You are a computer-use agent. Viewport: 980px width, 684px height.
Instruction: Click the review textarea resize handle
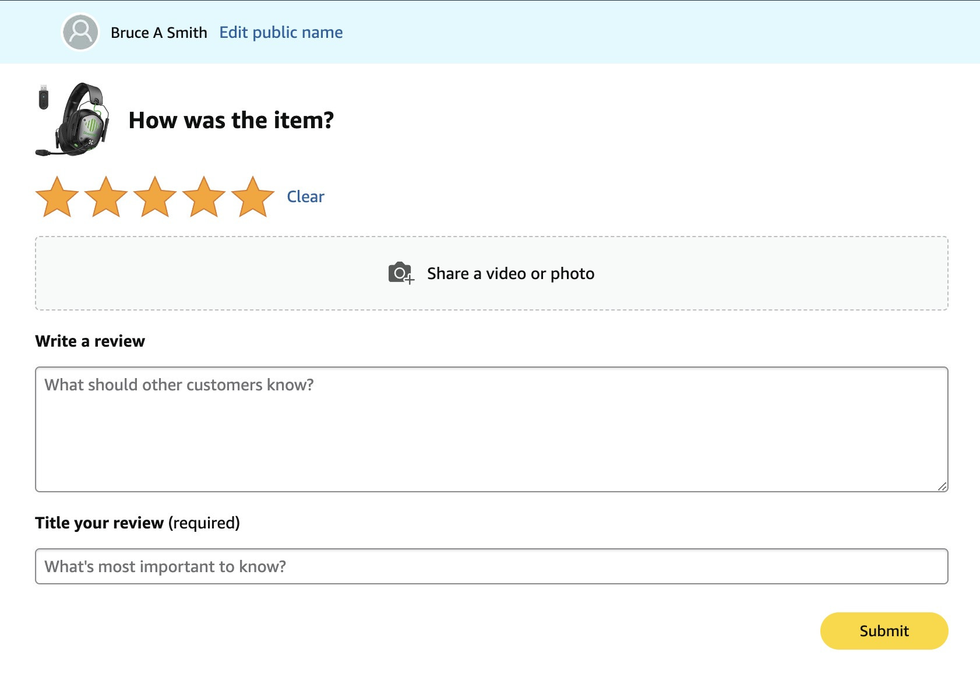(x=942, y=486)
